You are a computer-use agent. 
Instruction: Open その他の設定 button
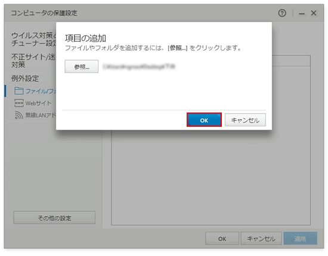click(54, 218)
